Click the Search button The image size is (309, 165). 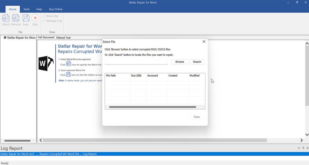coord(197,62)
